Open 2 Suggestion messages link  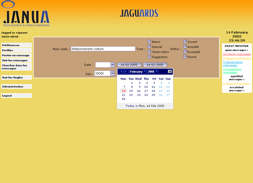[x=232, y=71]
